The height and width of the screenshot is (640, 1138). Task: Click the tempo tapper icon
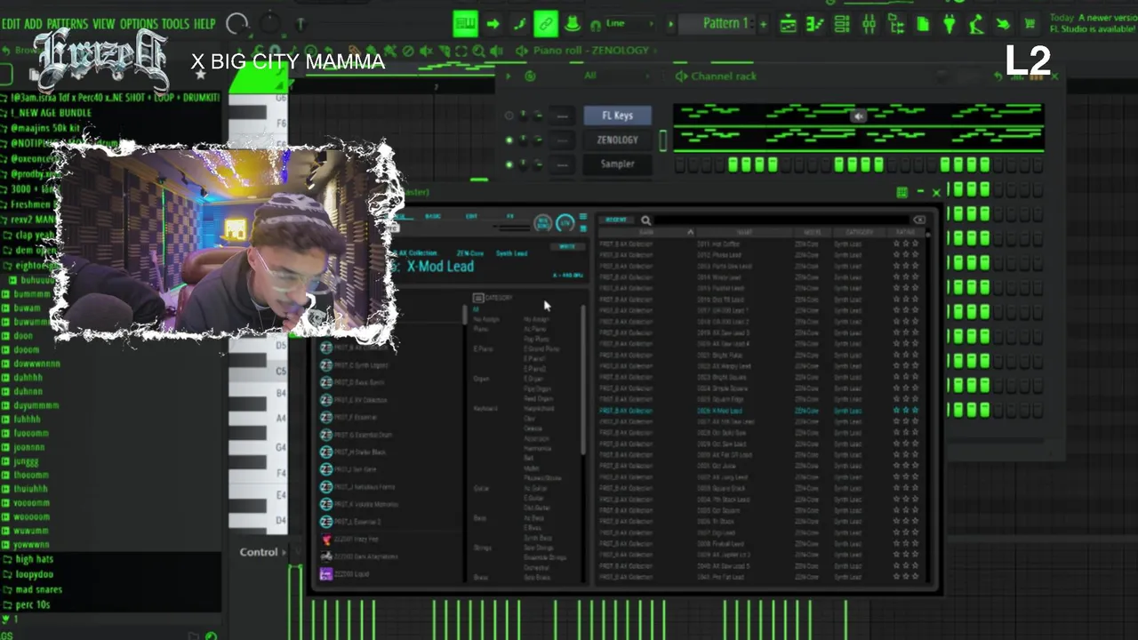[x=976, y=25]
